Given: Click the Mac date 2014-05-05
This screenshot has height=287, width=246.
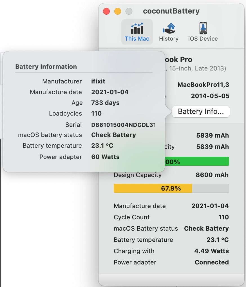Looking at the screenshot, I should 210,96.
